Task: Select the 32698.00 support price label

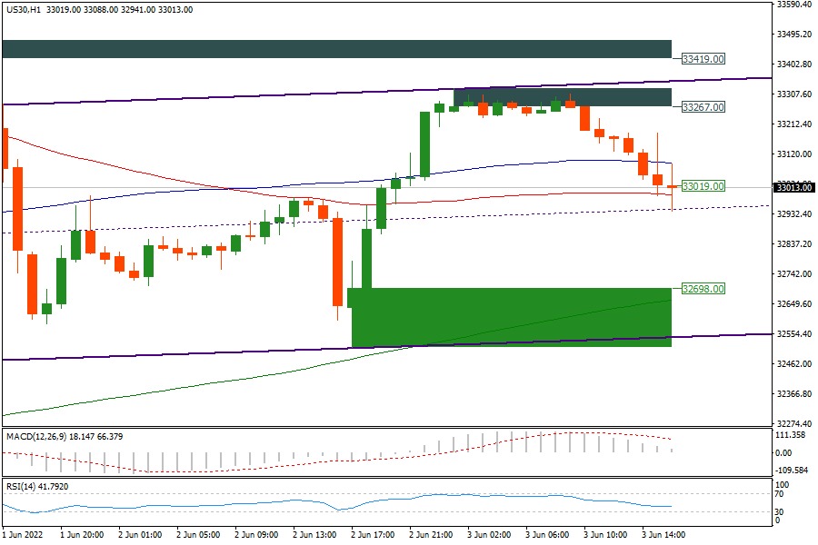Action: click(703, 289)
